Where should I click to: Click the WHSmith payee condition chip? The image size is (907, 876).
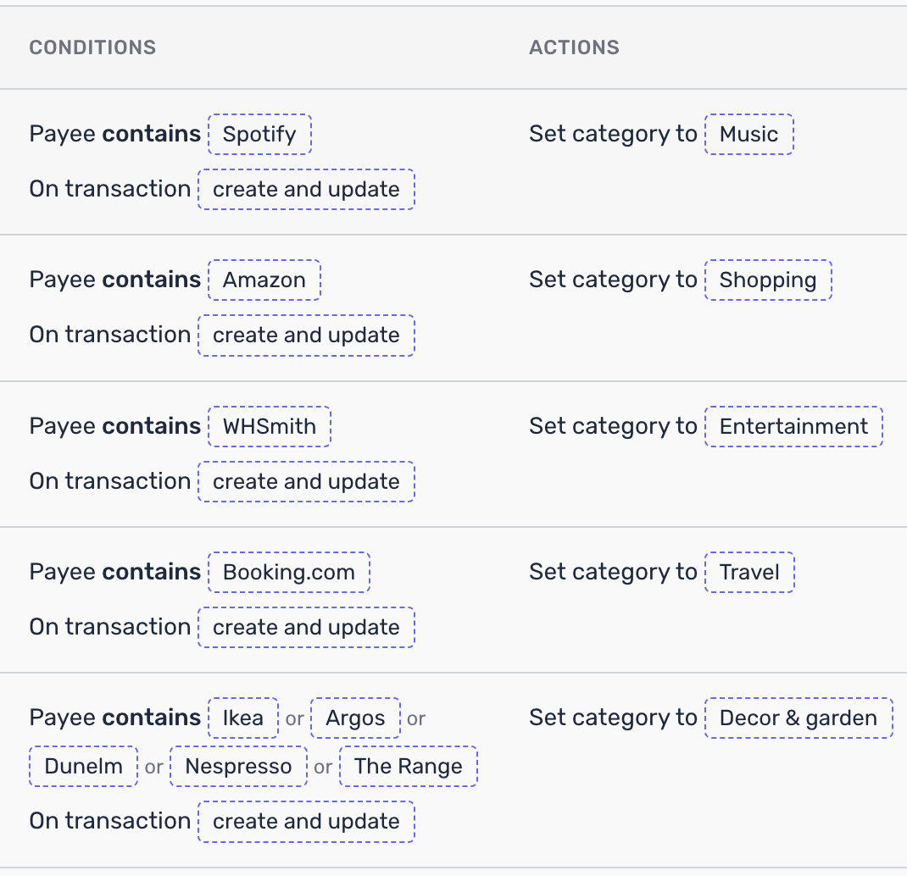(270, 426)
